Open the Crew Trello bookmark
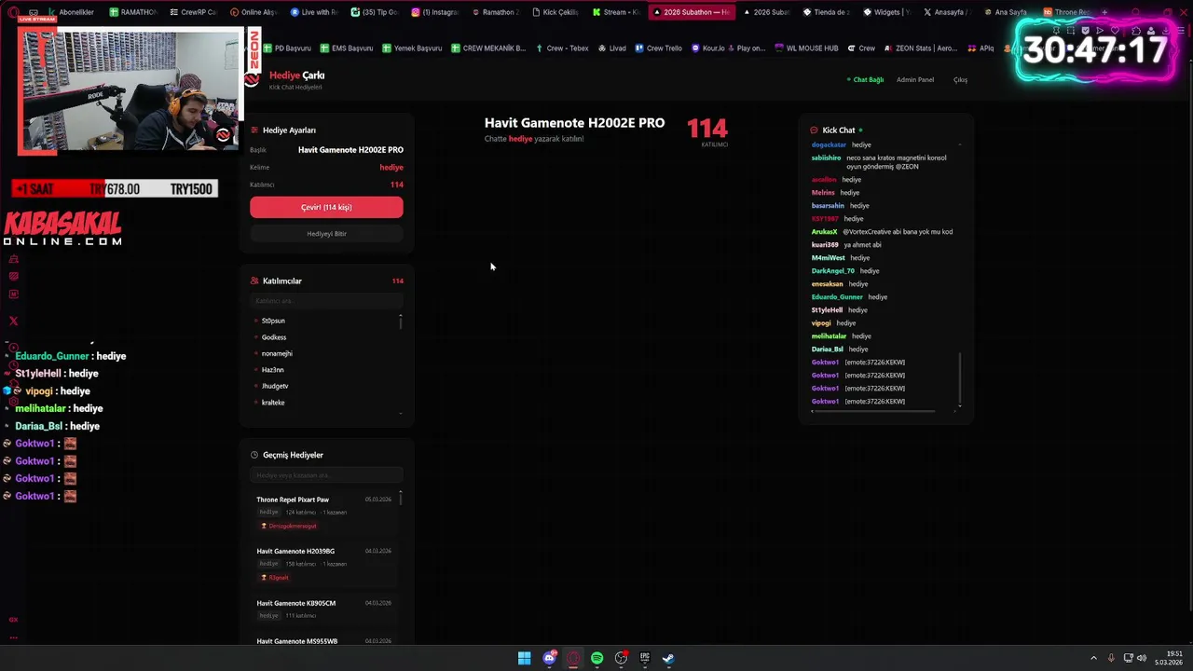The width and height of the screenshot is (1193, 671). click(658, 48)
